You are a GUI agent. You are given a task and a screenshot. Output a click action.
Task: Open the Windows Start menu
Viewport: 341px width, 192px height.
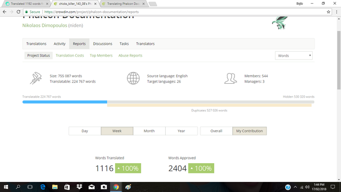point(6,187)
